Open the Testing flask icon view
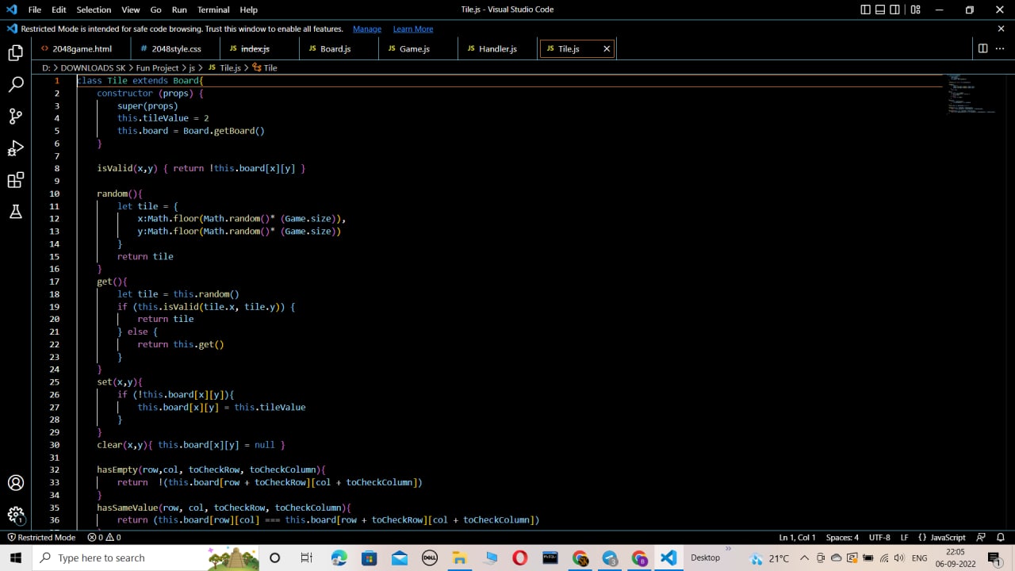Viewport: 1015px width, 571px height. 15,212
